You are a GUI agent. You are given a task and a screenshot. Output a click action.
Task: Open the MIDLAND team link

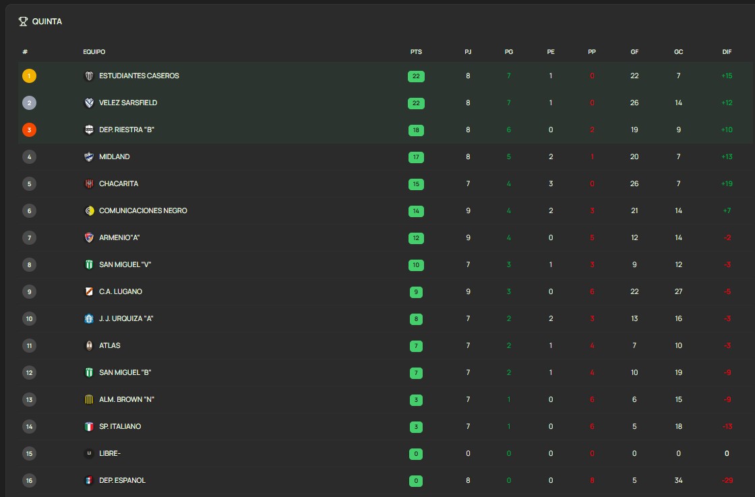click(114, 156)
